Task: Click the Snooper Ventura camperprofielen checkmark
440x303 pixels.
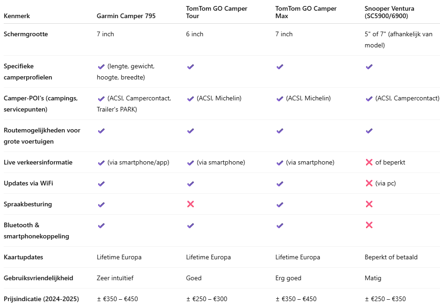Action: coord(369,67)
